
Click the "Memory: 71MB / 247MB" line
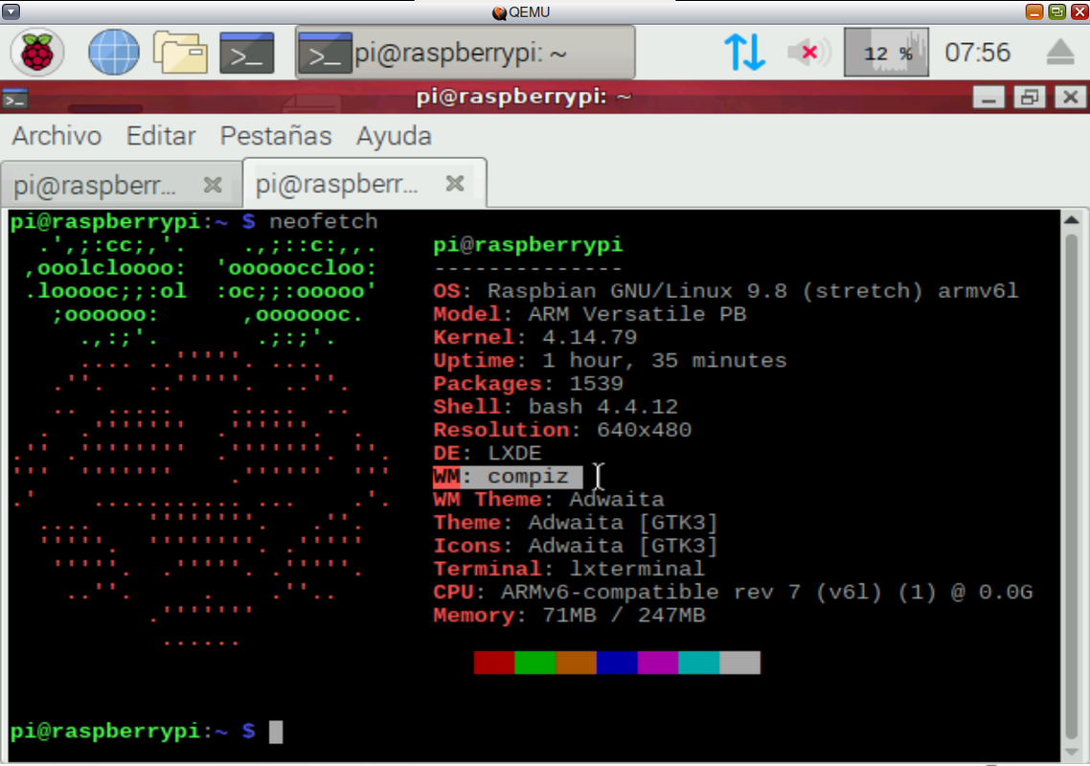pyautogui.click(x=569, y=615)
